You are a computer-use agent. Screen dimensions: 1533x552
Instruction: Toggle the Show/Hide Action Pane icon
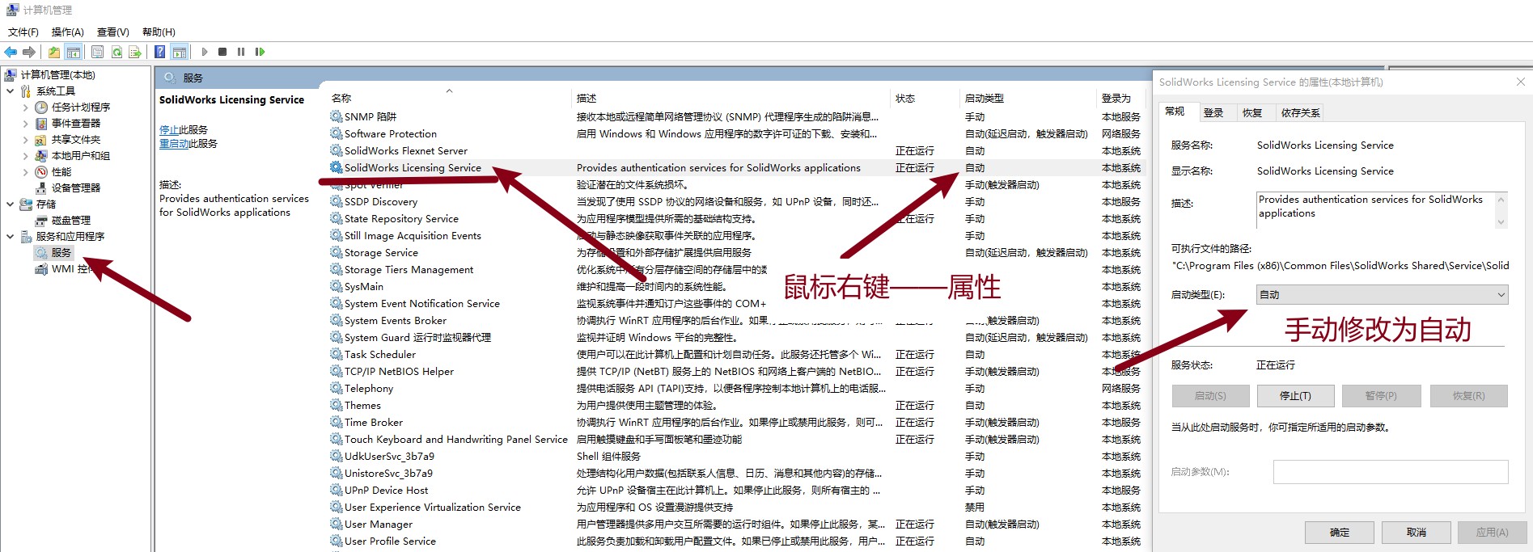pyautogui.click(x=180, y=52)
